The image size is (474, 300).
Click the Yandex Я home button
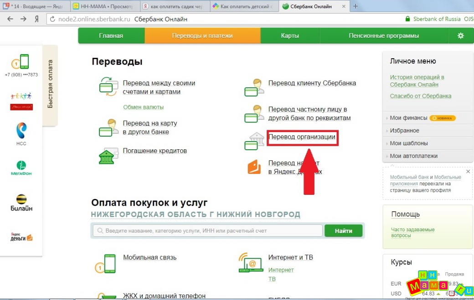coord(36,19)
